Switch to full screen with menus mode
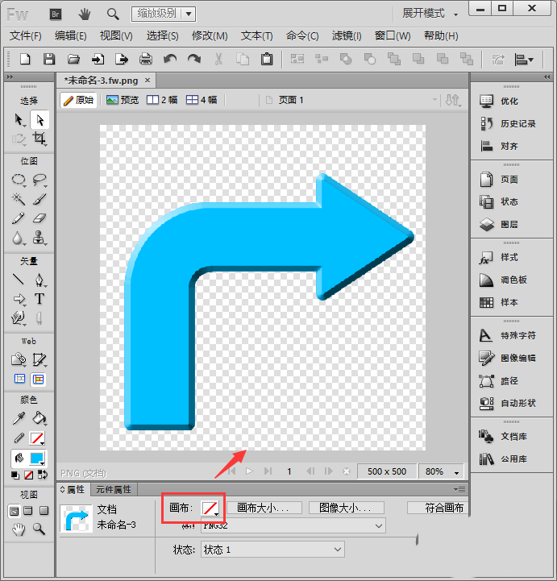This screenshot has height=581, width=557. pyautogui.click(x=28, y=511)
